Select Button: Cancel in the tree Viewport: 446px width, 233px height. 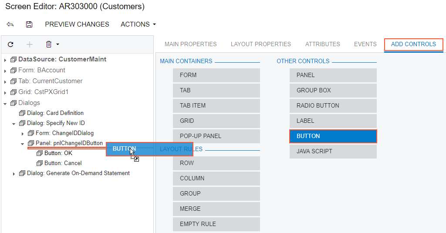[63, 163]
